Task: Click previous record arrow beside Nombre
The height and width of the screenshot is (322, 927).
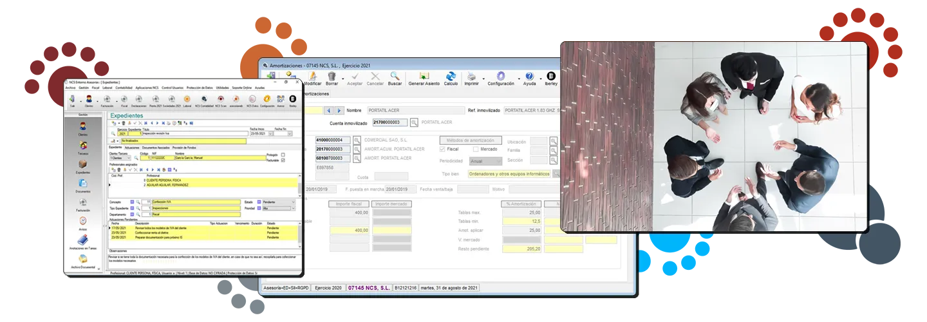Action: (328, 111)
